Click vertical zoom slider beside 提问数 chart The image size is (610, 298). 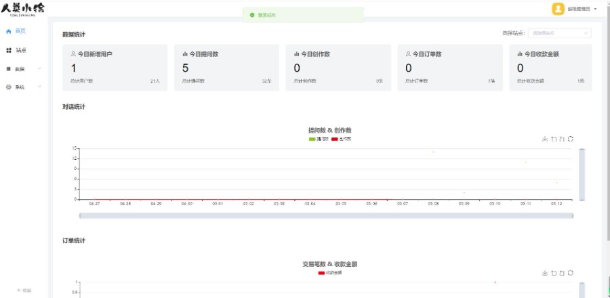coord(582,175)
